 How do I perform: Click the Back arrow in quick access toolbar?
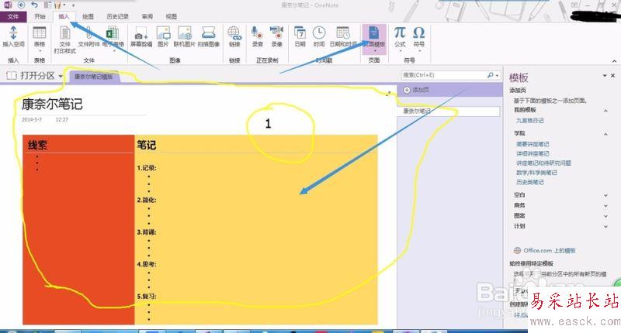point(22,5)
